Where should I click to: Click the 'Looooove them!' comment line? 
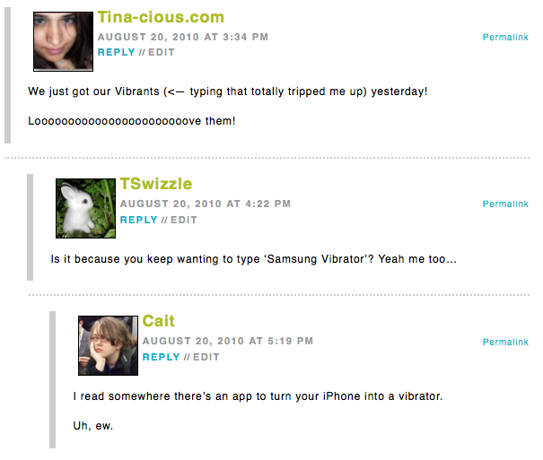point(132,121)
